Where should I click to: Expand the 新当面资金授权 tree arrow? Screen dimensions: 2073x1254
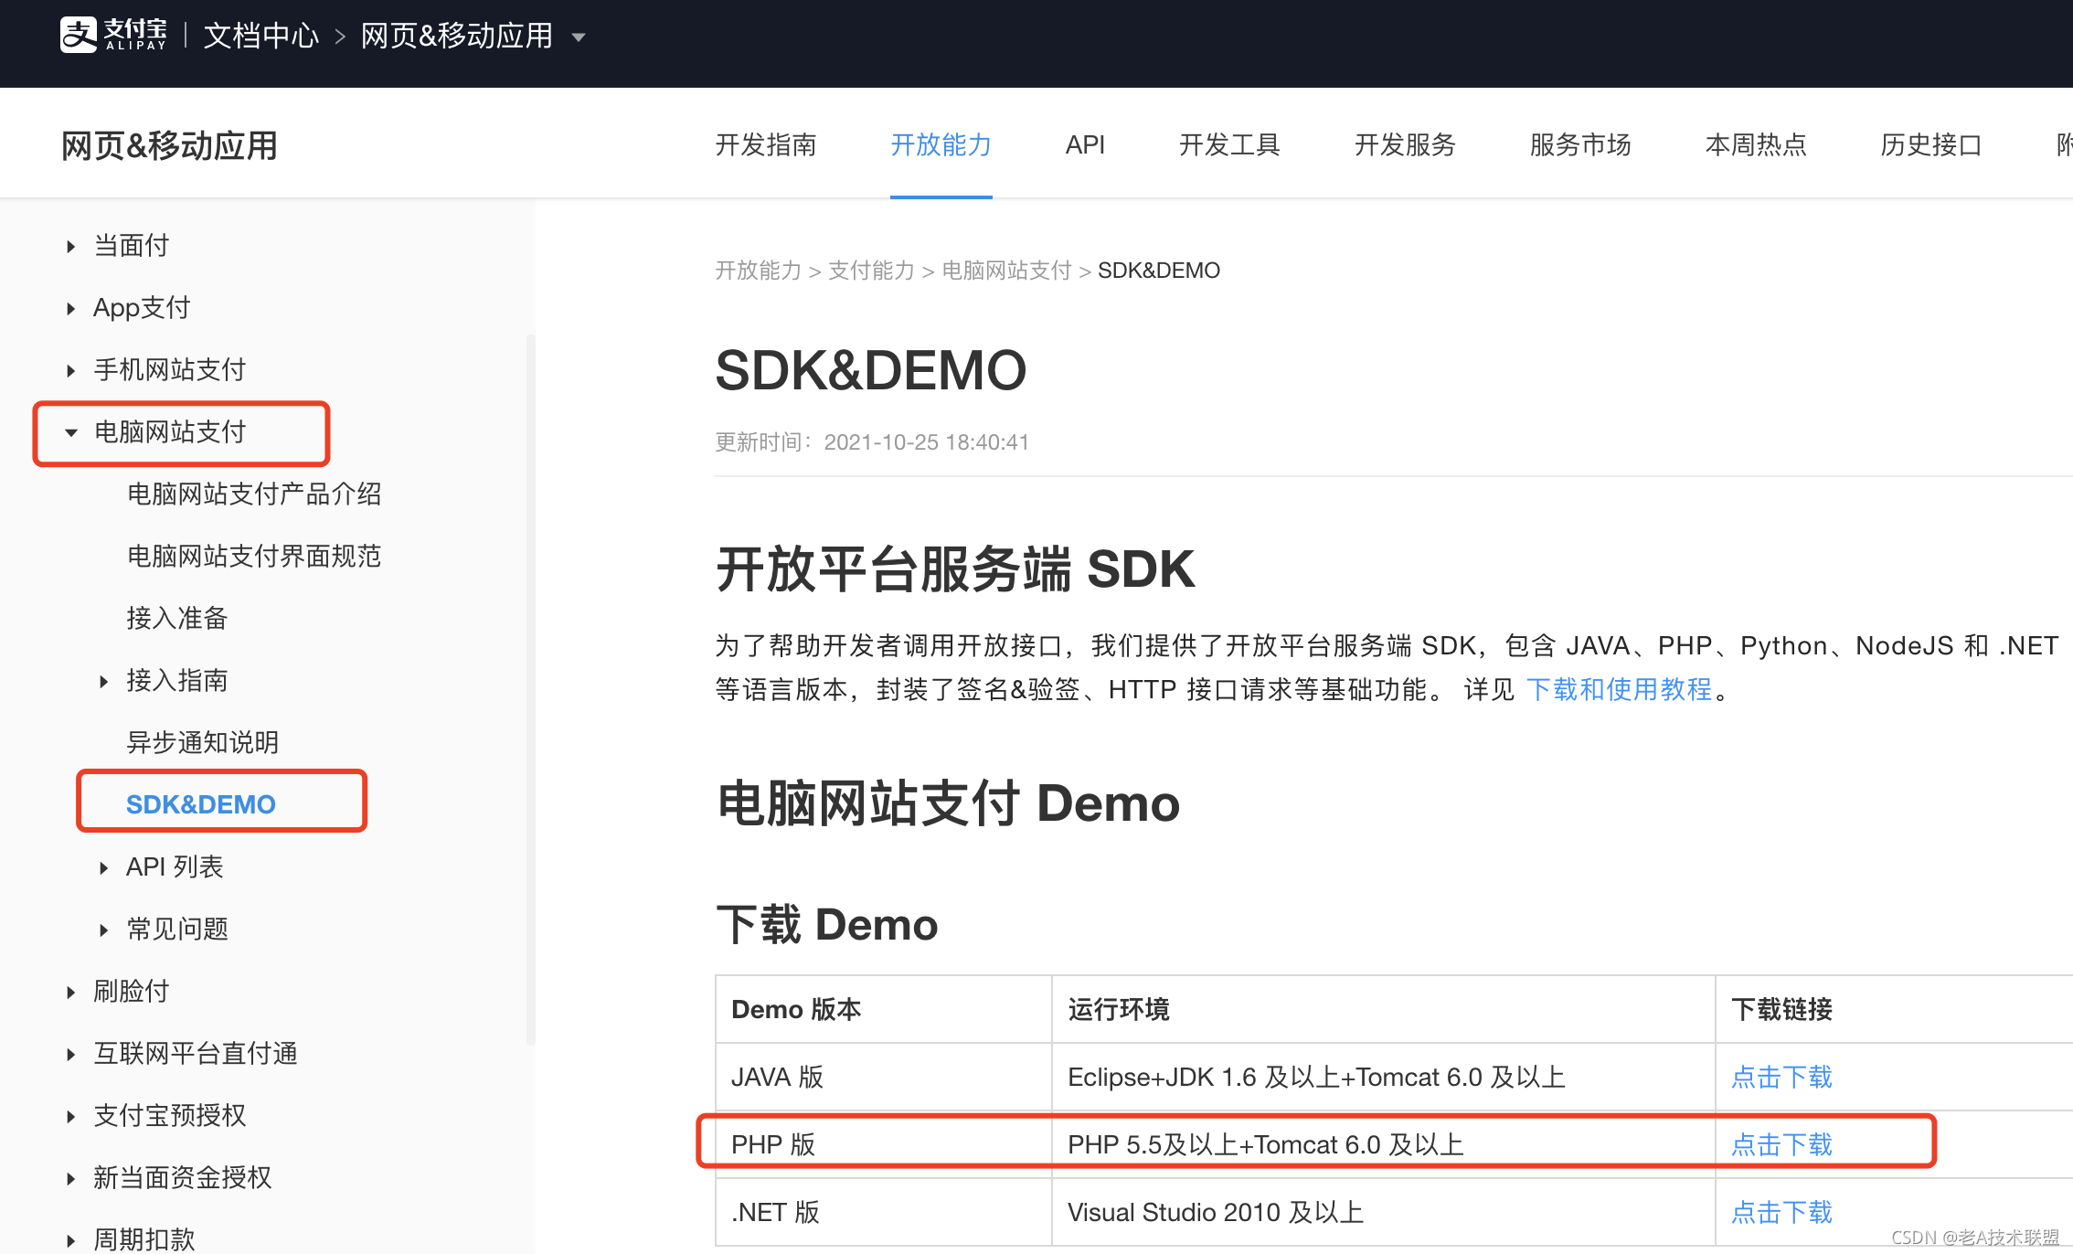click(x=70, y=1178)
